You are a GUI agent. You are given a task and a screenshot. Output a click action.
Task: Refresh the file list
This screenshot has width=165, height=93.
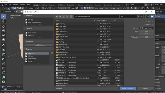coord(67,17)
